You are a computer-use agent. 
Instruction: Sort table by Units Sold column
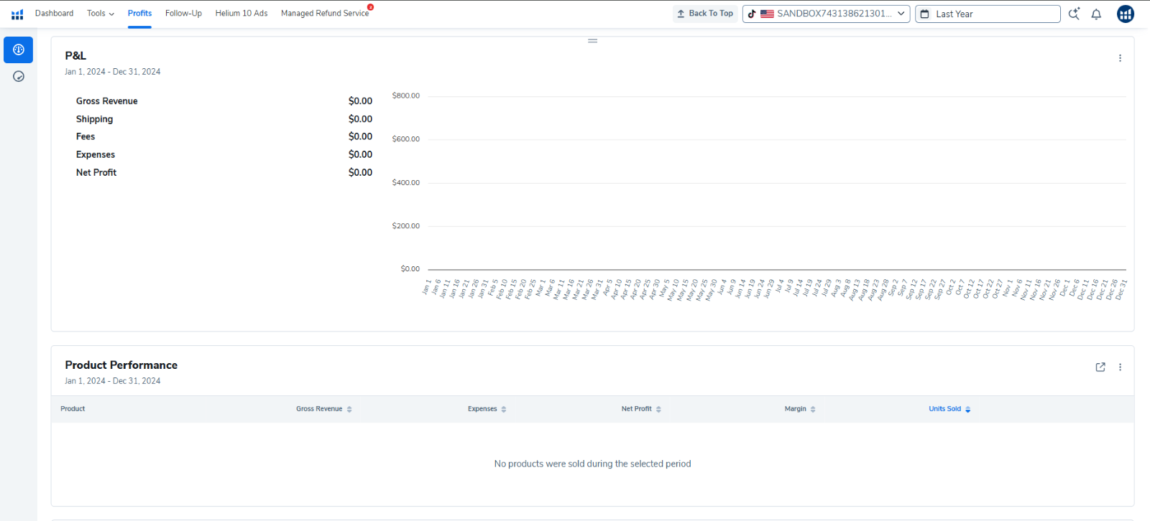(949, 409)
